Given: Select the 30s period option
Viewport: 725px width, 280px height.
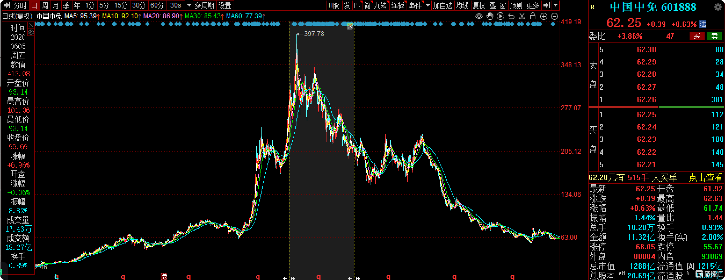Looking at the screenshot, I should (176, 5).
